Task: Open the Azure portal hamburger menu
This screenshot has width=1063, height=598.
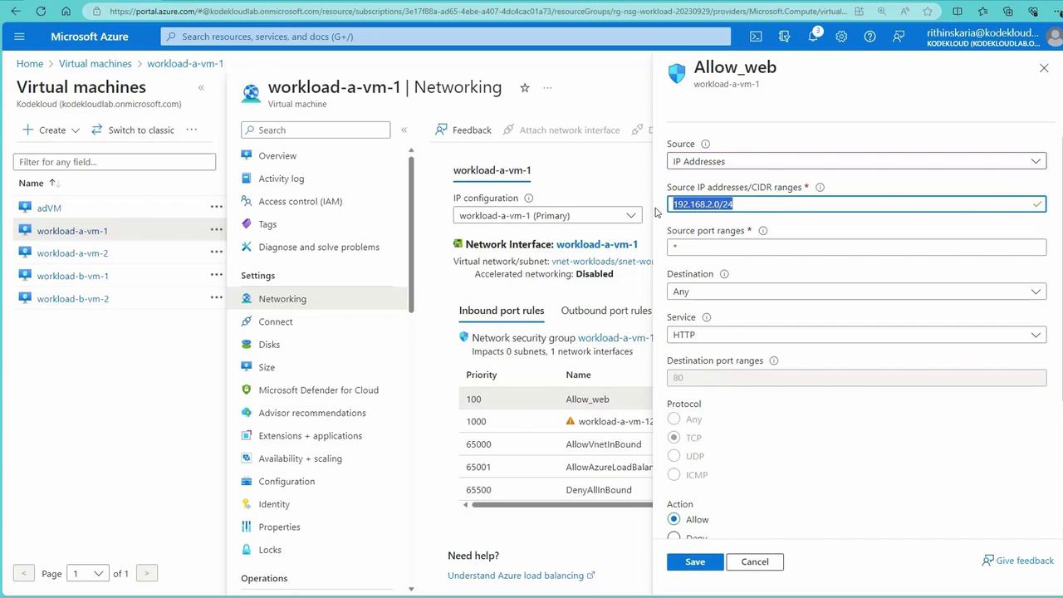Action: coord(20,37)
